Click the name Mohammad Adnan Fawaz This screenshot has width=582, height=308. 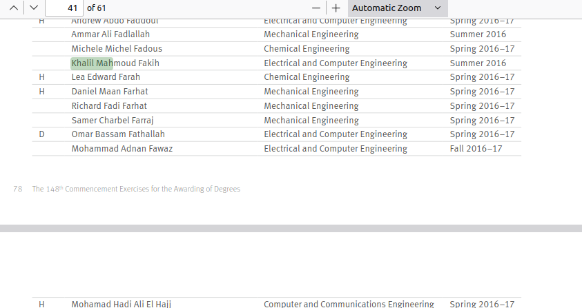click(x=122, y=149)
